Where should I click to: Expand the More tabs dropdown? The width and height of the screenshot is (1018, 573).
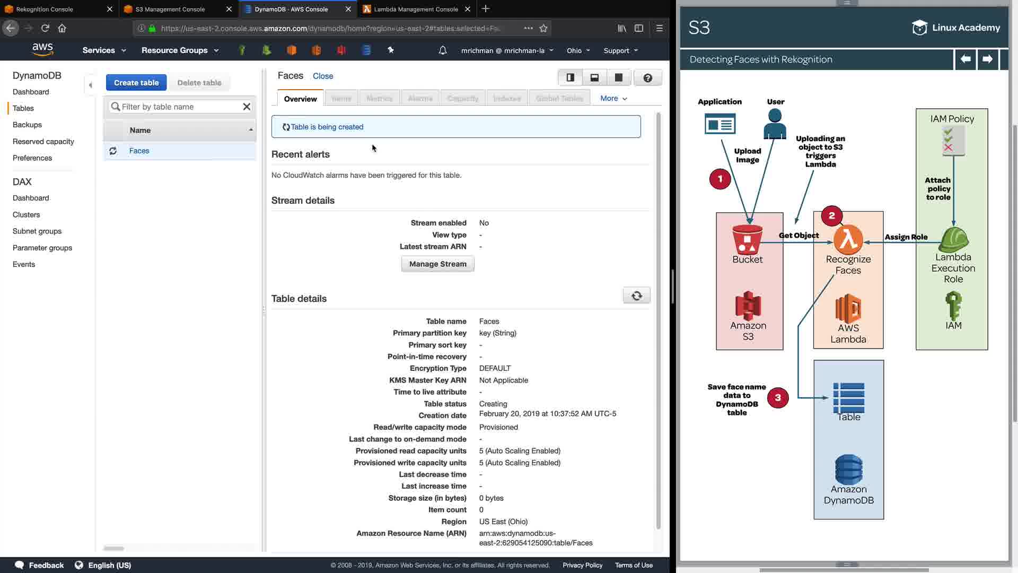tap(613, 99)
